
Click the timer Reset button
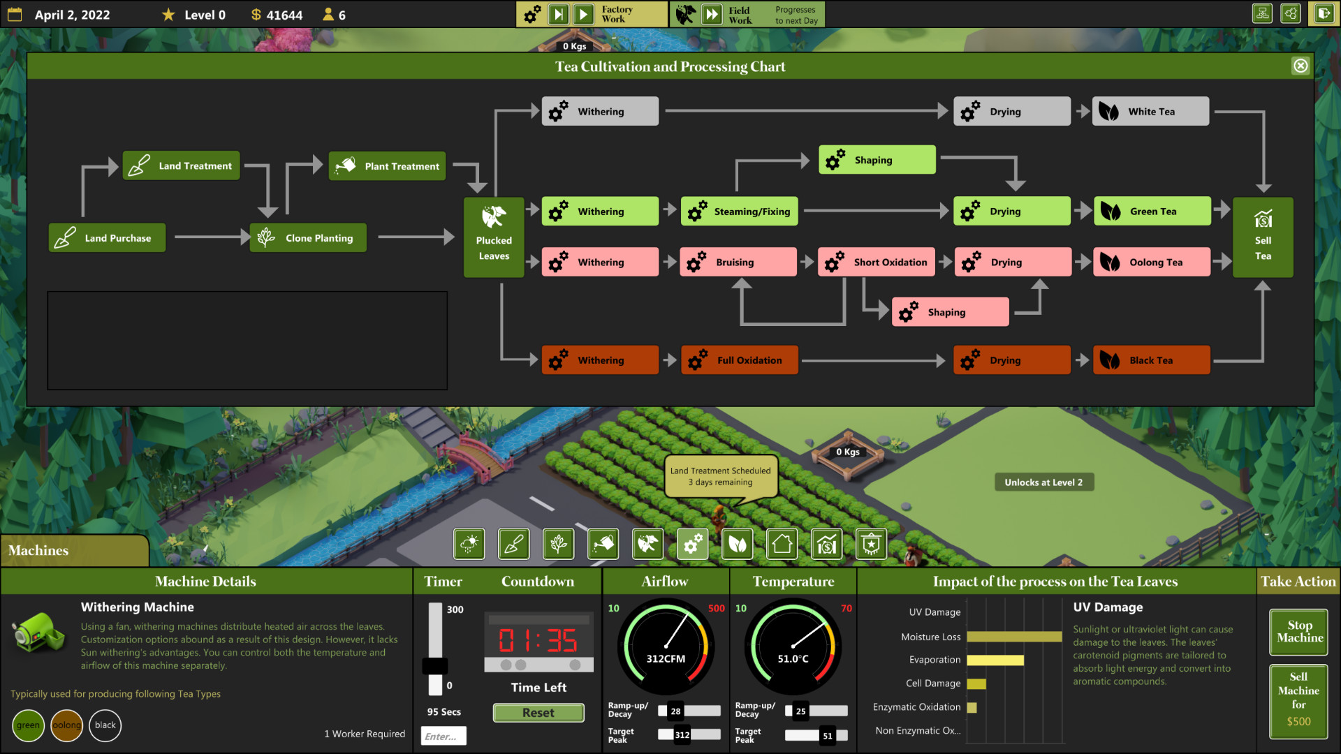(538, 713)
